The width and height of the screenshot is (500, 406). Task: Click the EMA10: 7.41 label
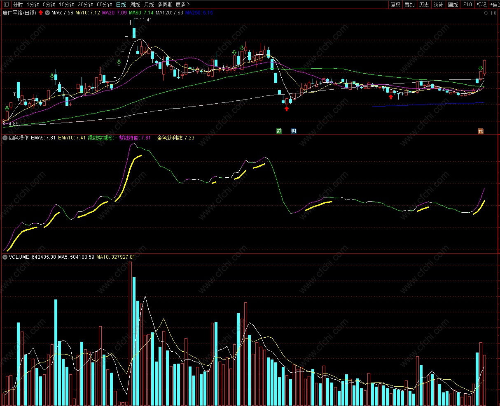(x=72, y=138)
